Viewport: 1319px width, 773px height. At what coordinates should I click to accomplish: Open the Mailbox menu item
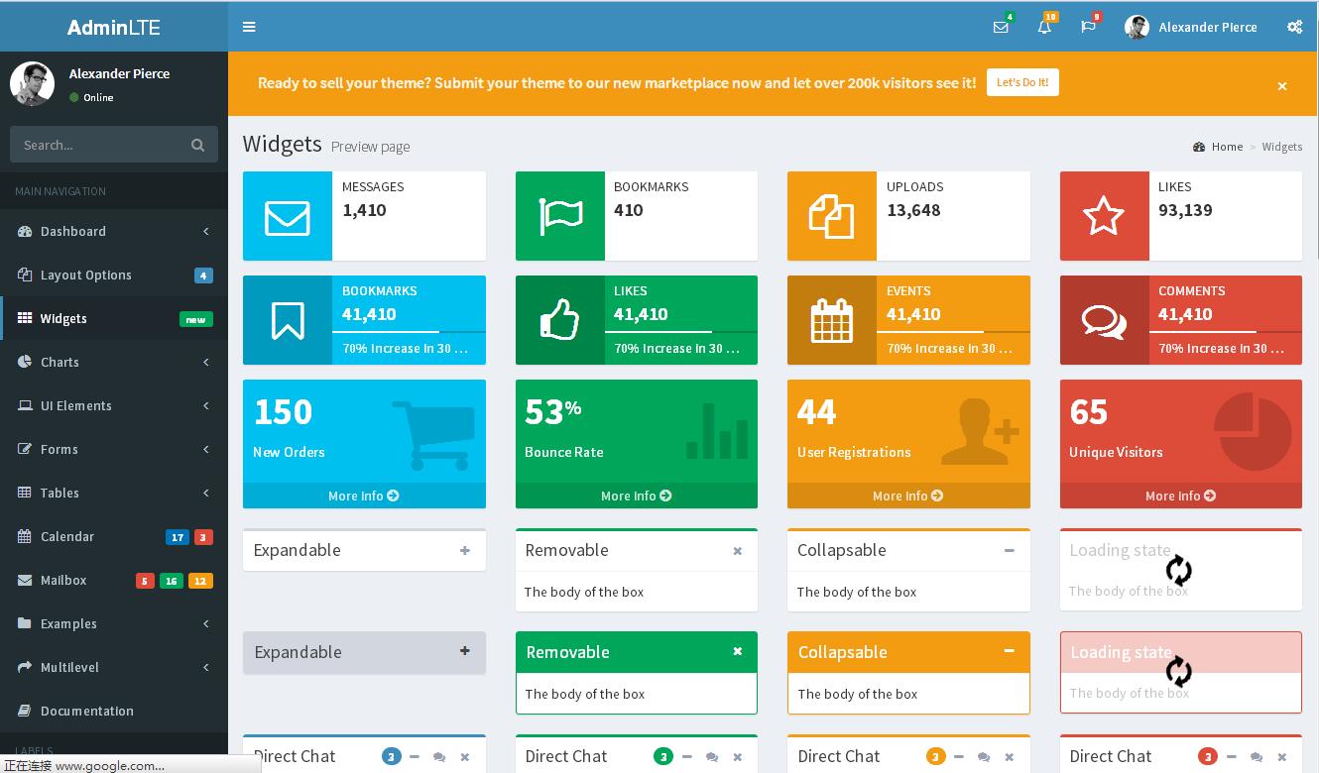[63, 580]
